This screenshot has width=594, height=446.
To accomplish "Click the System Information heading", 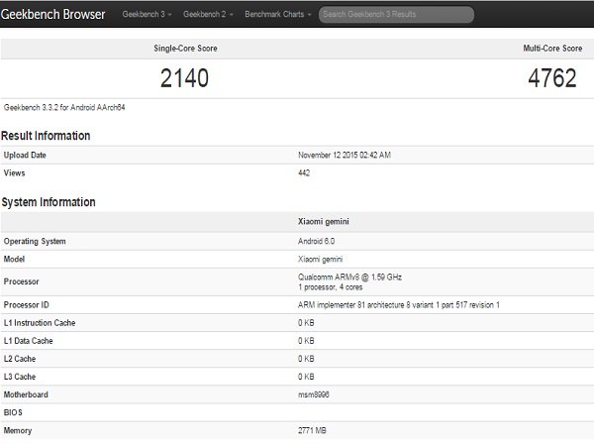I will click(x=49, y=202).
